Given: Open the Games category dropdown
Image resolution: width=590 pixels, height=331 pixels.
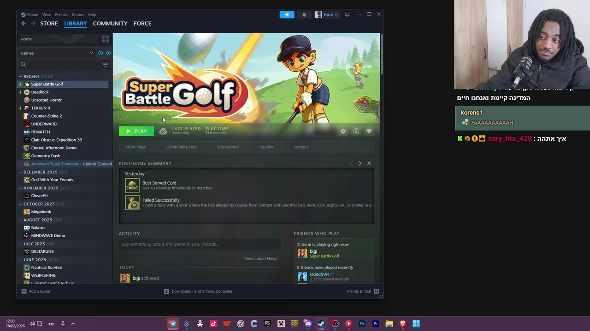Looking at the screenshot, I should 56,53.
